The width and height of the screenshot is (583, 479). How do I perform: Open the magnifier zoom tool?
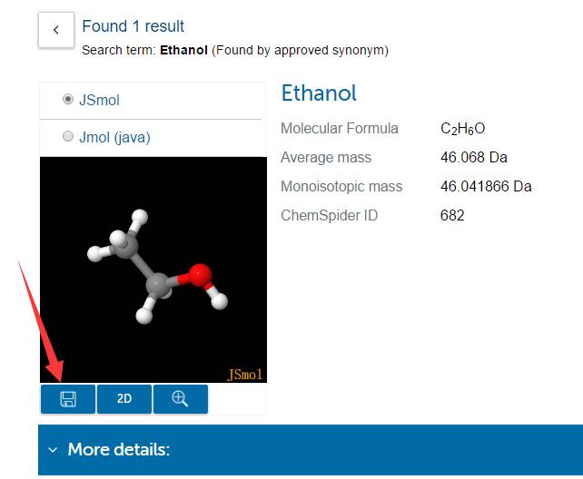point(180,399)
